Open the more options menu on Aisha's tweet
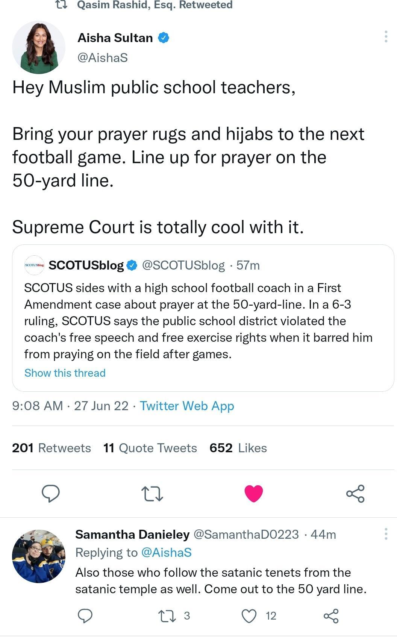Image resolution: width=397 pixels, height=638 pixels. tap(386, 36)
